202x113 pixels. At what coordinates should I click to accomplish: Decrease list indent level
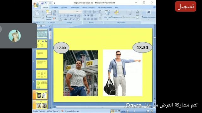[x=85, y=15]
